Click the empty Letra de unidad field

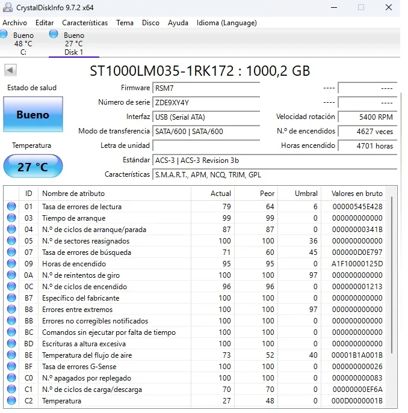(206, 145)
